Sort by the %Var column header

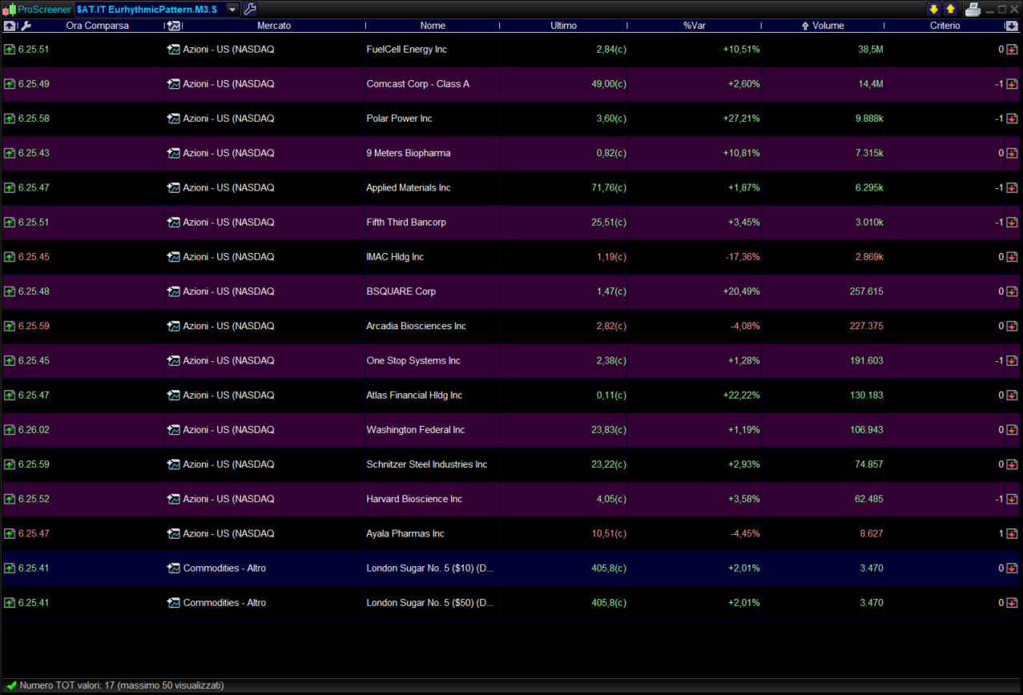[x=694, y=26]
